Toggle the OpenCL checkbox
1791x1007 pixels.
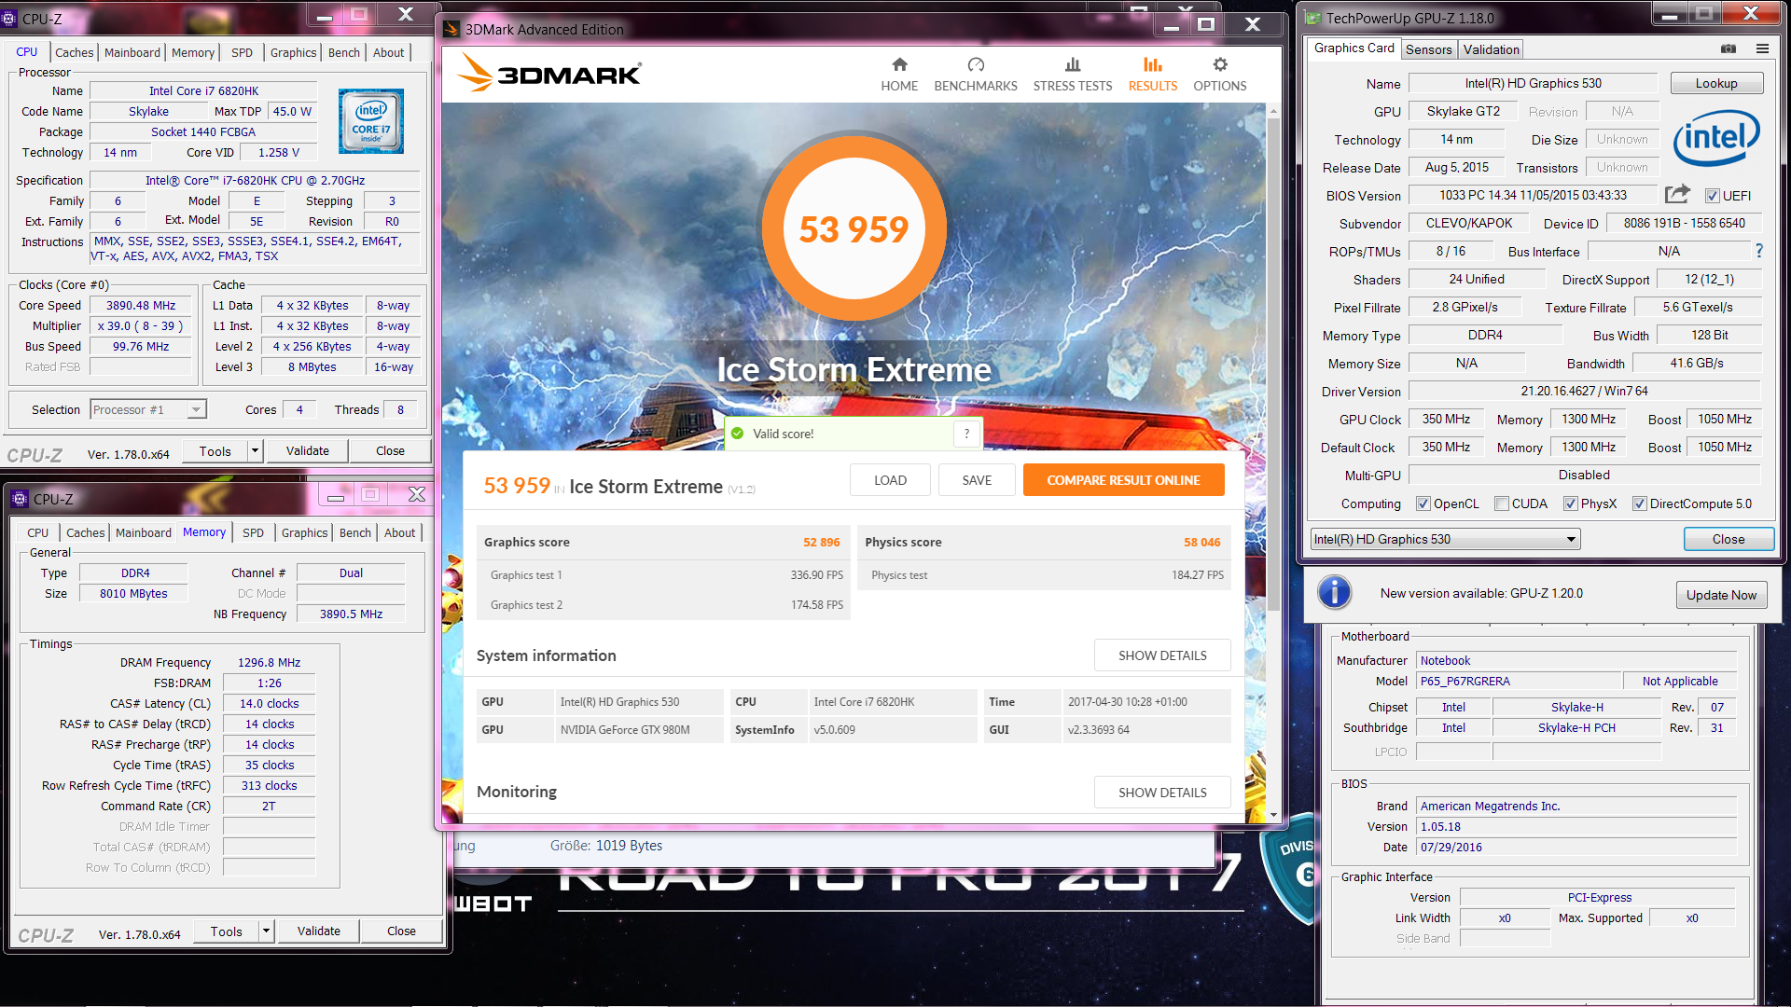(1423, 504)
